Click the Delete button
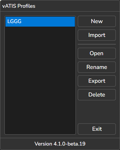This screenshot has width=120, height=150. click(x=97, y=95)
